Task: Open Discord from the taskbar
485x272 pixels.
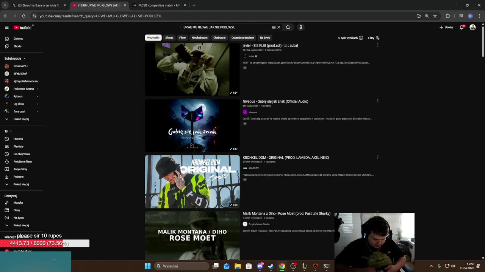Action: pyautogui.click(x=260, y=266)
